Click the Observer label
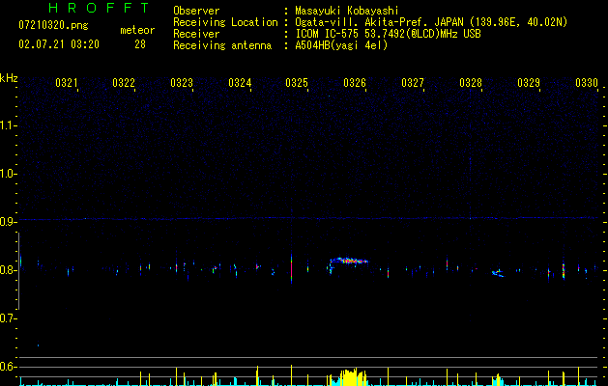608x386 pixels. tap(196, 11)
